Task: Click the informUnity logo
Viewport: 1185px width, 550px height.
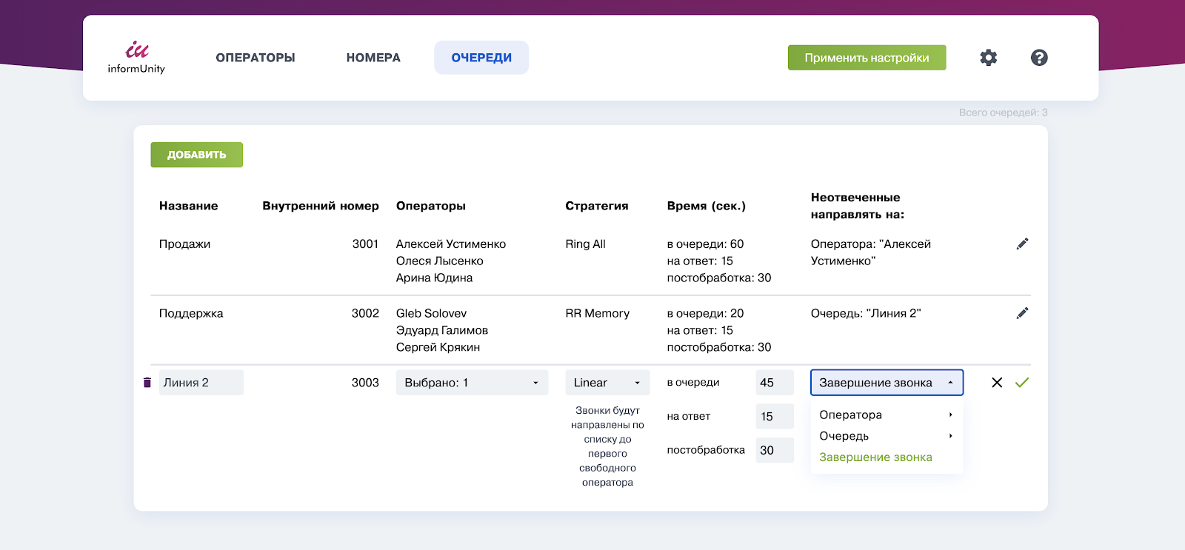Action: [x=136, y=58]
